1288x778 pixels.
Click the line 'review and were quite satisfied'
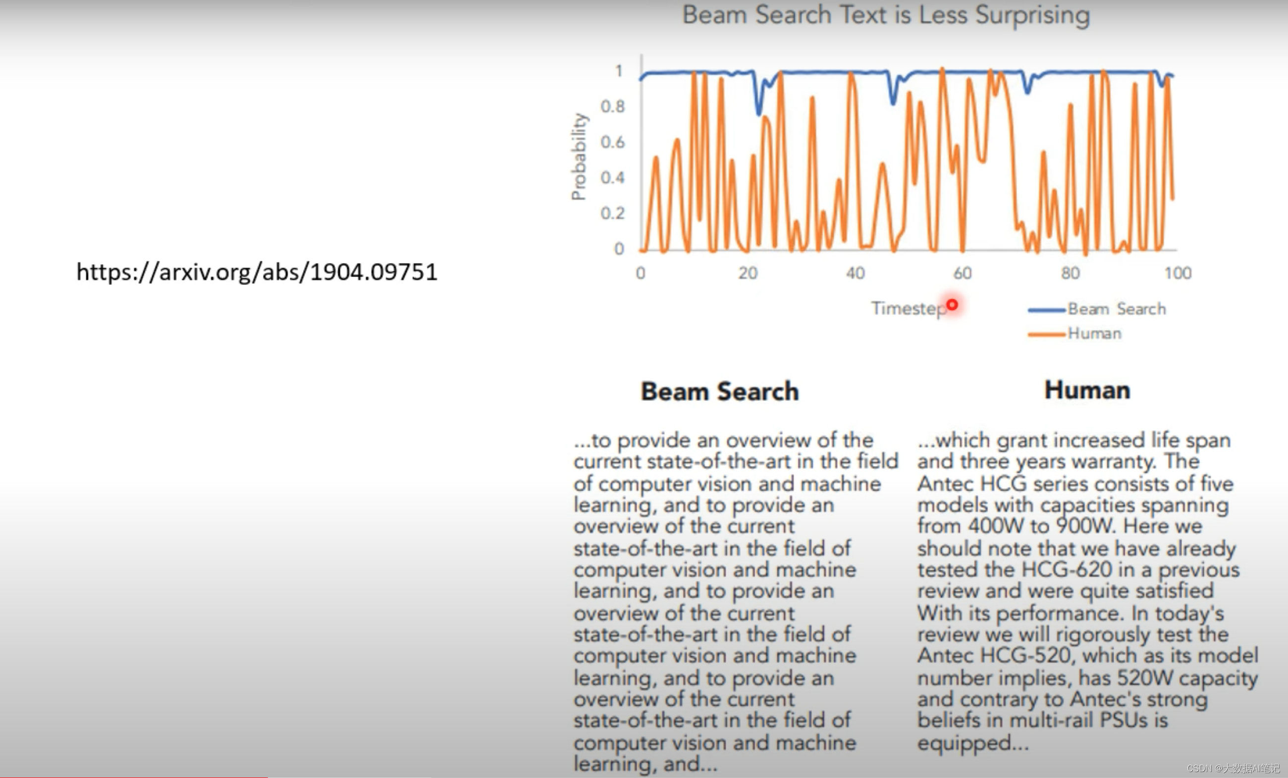coord(1065,591)
